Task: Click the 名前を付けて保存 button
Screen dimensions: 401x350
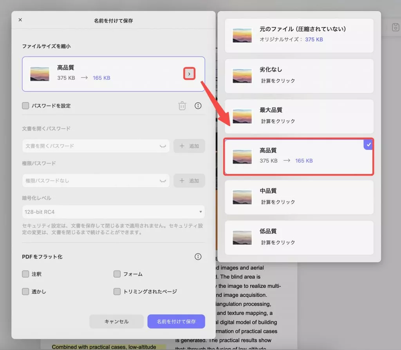Action: coord(176,321)
